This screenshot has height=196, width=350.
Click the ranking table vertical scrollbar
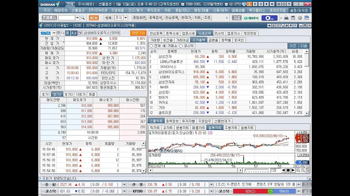click(307, 82)
